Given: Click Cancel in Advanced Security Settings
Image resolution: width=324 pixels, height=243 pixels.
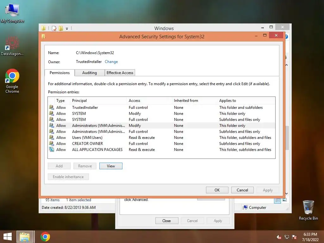Looking at the screenshot, I should [x=242, y=190].
